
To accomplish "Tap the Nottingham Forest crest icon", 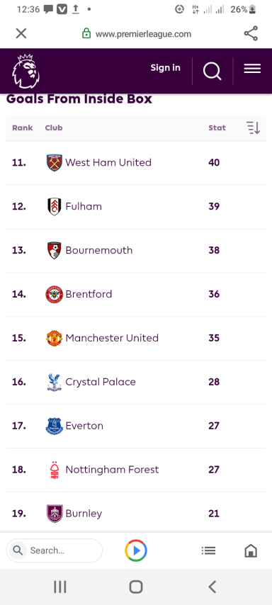I will pyautogui.click(x=55, y=470).
